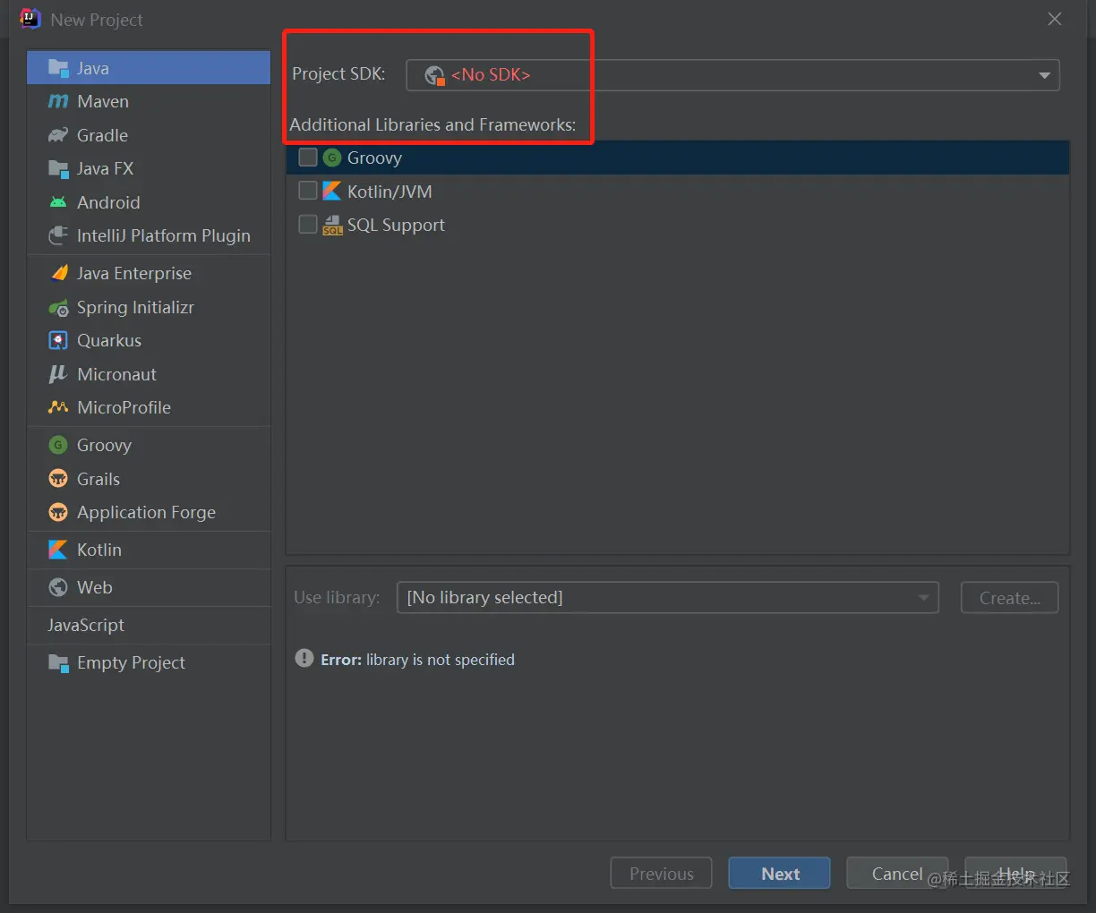Click the Quarkus icon
The width and height of the screenshot is (1096, 913).
coord(58,340)
